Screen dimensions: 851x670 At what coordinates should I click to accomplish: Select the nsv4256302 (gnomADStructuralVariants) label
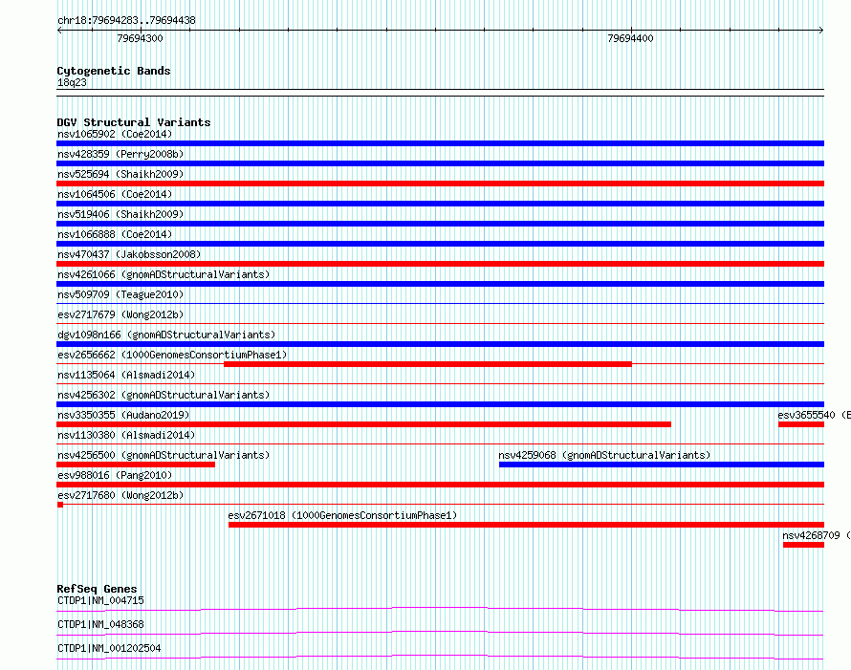coord(164,395)
